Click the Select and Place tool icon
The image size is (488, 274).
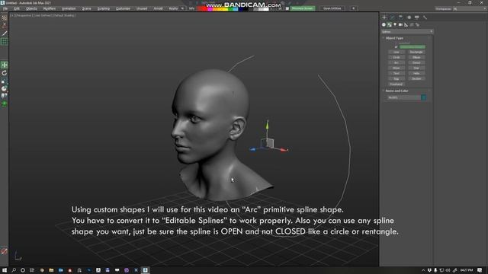5,89
